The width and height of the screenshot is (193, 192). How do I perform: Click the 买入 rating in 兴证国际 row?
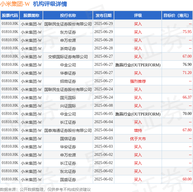tap(138, 106)
